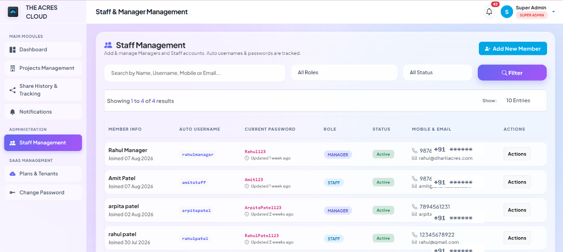Click the ArpitaPatel123 password text
Image resolution: width=563 pixels, height=252 pixels.
click(x=263, y=208)
